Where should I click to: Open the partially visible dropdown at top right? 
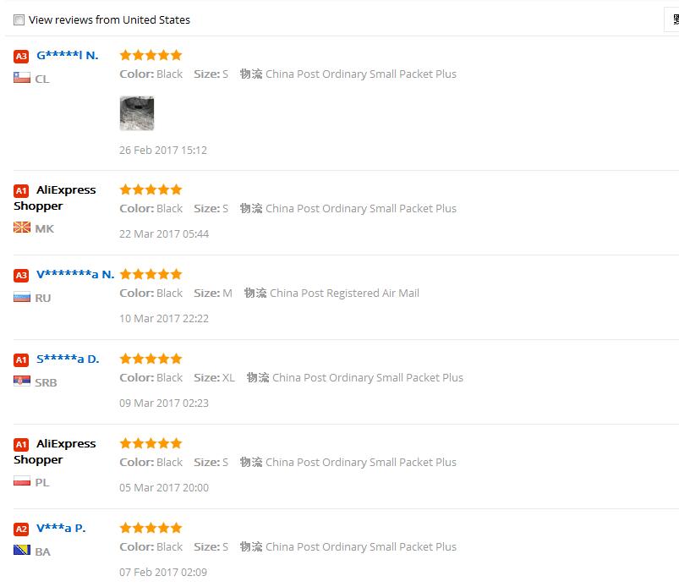(672, 19)
